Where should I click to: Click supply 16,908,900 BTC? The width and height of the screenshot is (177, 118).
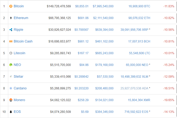coord(140,6)
